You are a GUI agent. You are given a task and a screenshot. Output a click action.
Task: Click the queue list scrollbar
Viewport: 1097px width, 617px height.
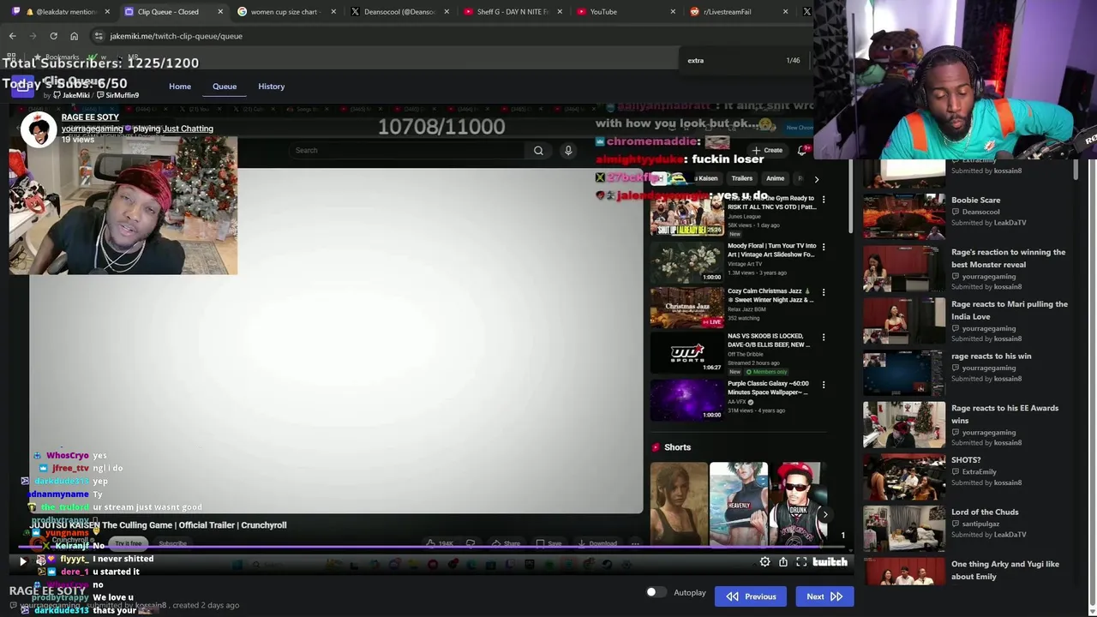(x=1075, y=169)
